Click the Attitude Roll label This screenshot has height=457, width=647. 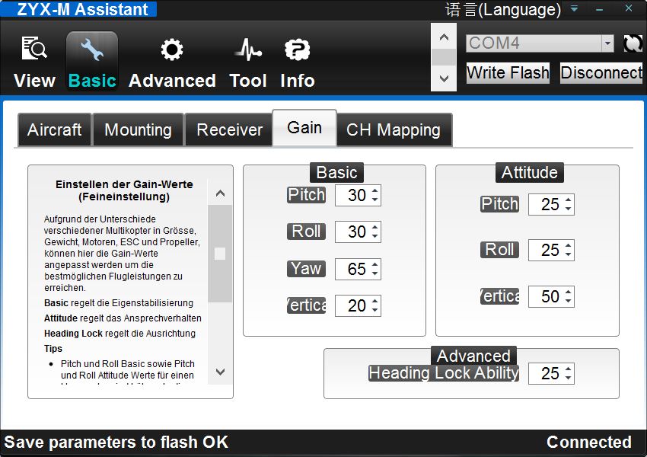pos(499,250)
